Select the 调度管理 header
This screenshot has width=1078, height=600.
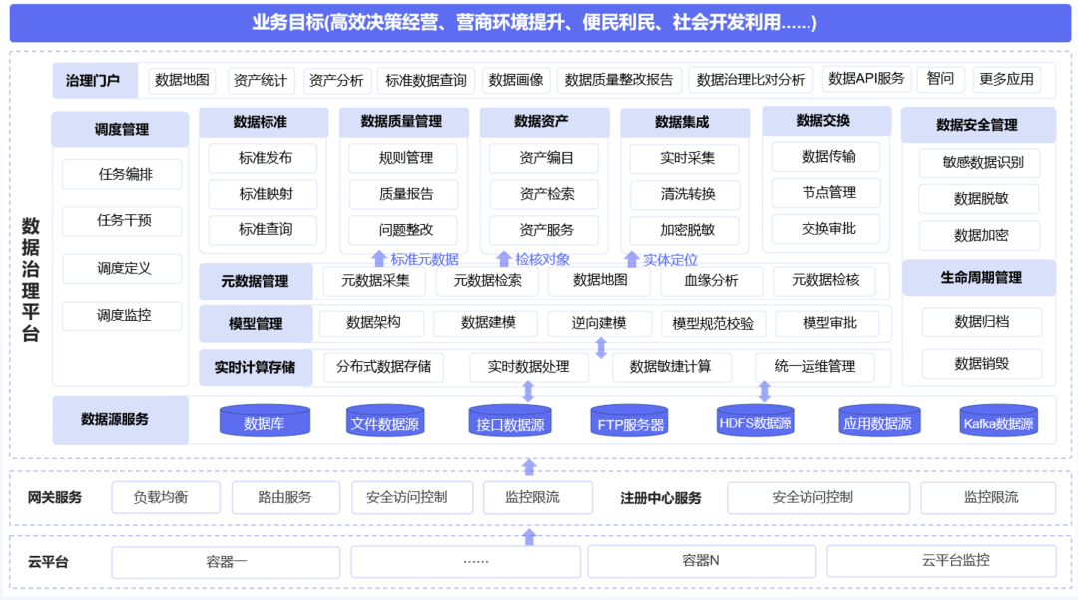(x=121, y=129)
